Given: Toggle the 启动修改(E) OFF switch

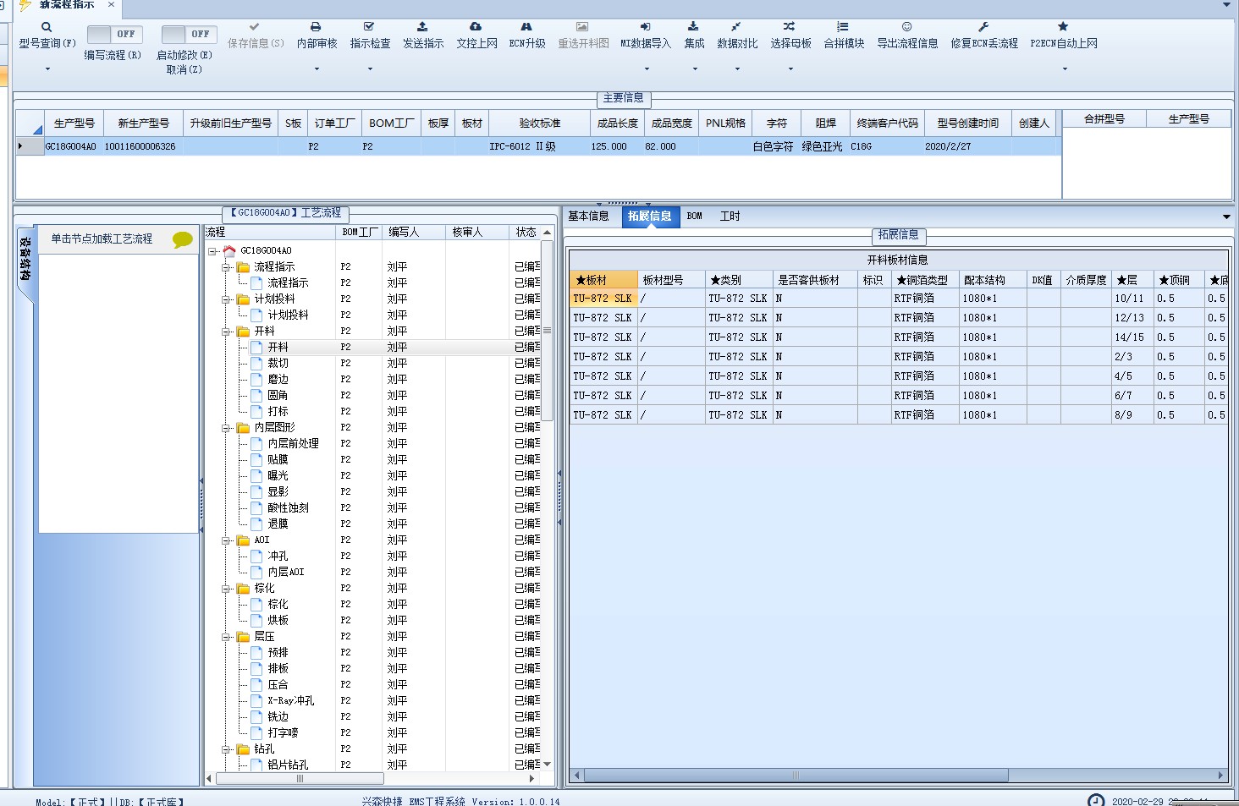Looking at the screenshot, I should (189, 34).
